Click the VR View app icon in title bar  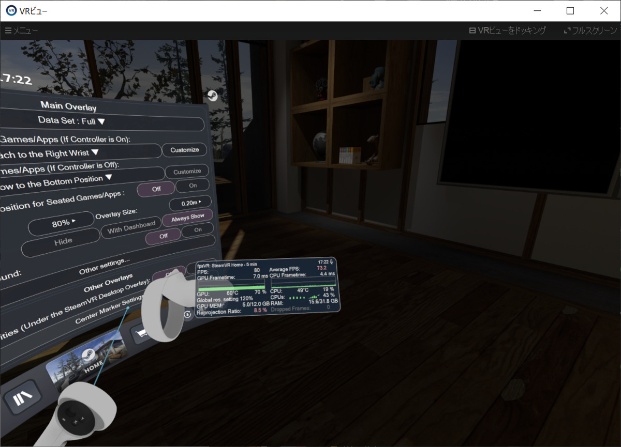pos(11,10)
